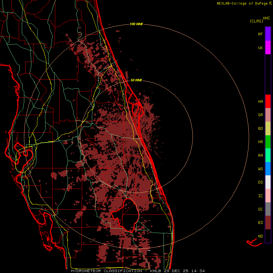Choose the WS blue legend swatch
273x273 pixels.
(x=268, y=169)
